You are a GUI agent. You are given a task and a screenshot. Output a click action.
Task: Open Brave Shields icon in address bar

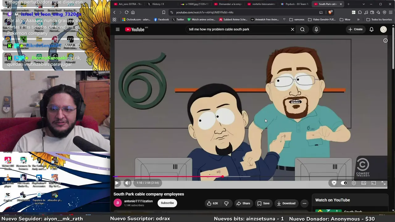pos(330,12)
